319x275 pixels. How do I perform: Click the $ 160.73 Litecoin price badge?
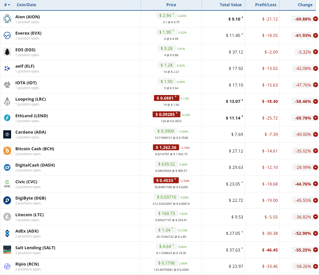click(167, 214)
